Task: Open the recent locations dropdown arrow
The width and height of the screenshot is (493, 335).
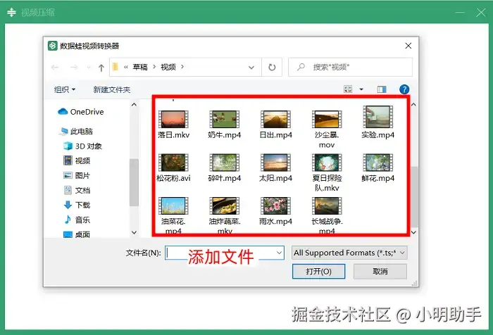Action: (x=89, y=68)
